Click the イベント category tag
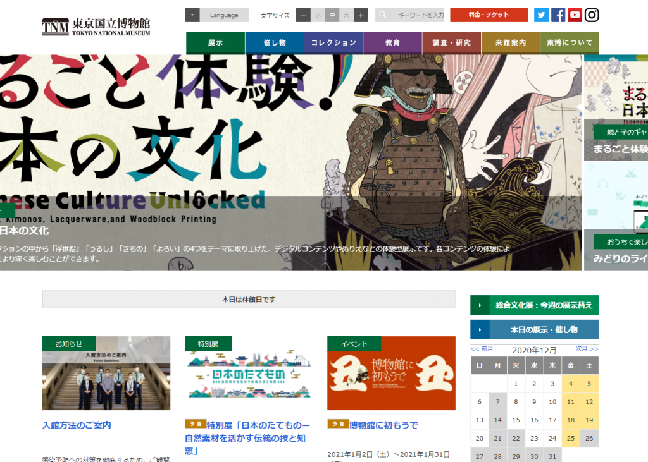 click(x=354, y=344)
